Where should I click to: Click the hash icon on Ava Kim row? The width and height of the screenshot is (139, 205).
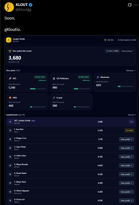coord(10,131)
